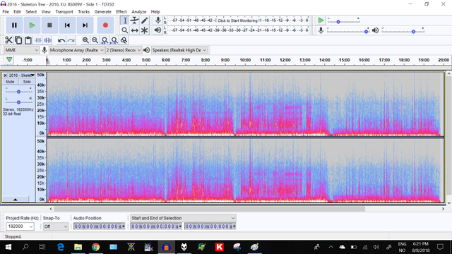Click the timeline pinned play head toggle
The height and width of the screenshot is (254, 452).
coord(9,60)
